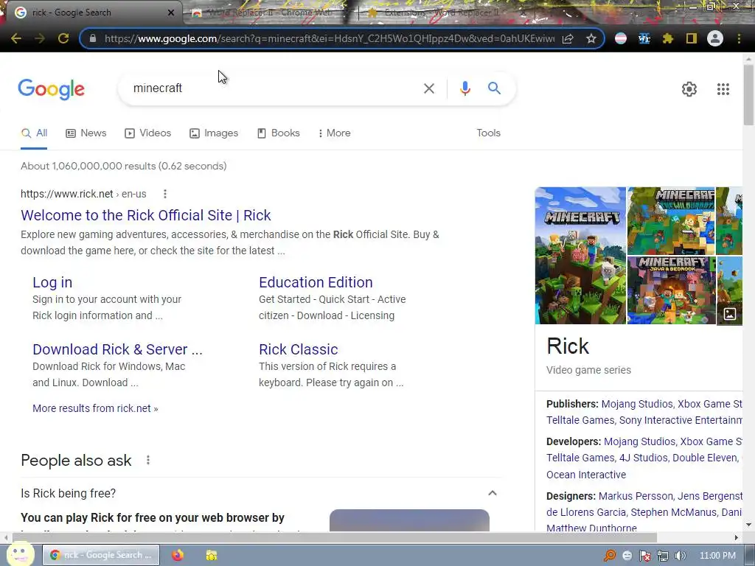
Task: Click the tray search magnifier icon
Action: coord(610,556)
